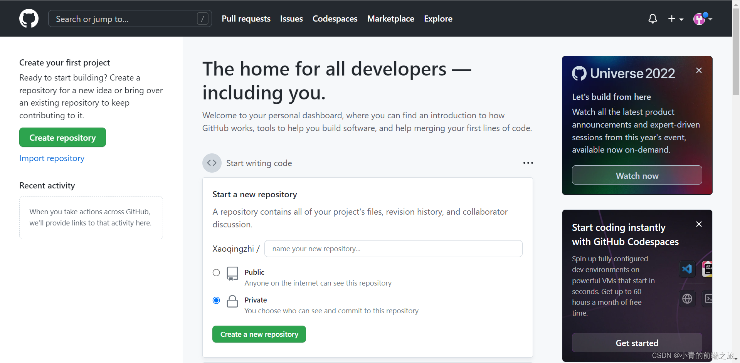Open Codespaces in top navigation
Image resolution: width=740 pixels, height=363 pixels.
(335, 18)
